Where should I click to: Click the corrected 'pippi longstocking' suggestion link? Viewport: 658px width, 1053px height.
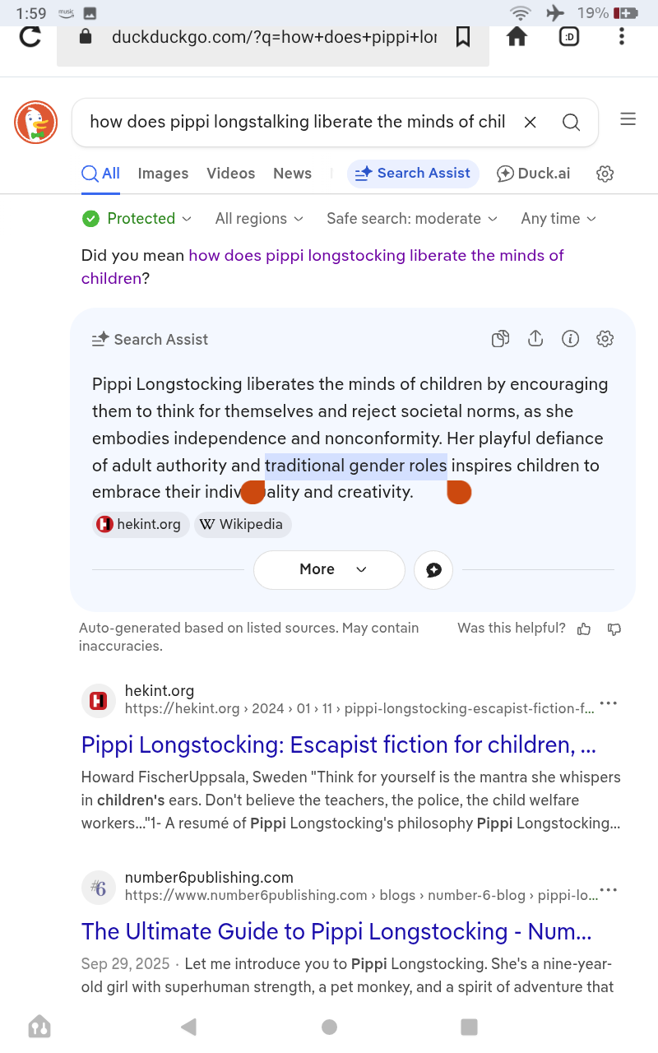click(322, 267)
